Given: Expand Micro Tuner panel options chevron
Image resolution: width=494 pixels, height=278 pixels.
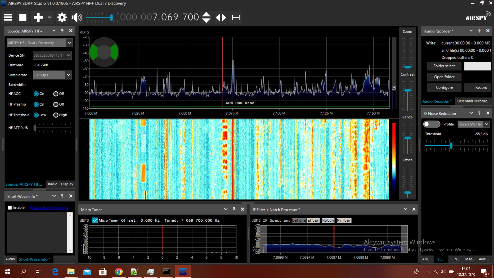Looking at the screenshot, I should (226, 209).
